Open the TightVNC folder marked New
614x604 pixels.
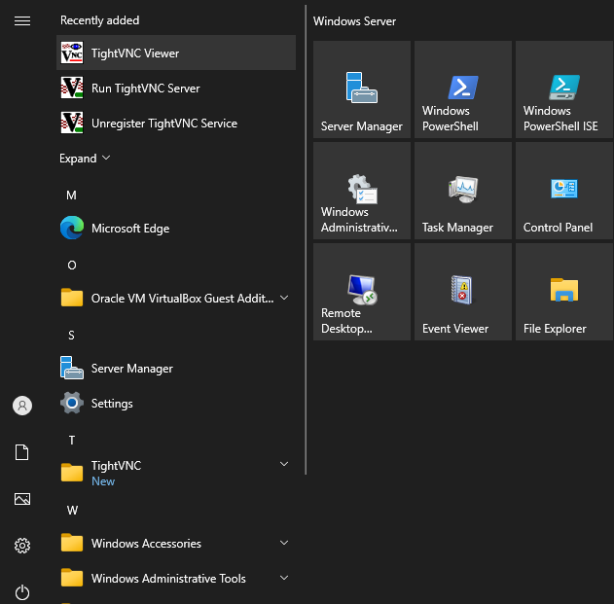click(x=176, y=473)
